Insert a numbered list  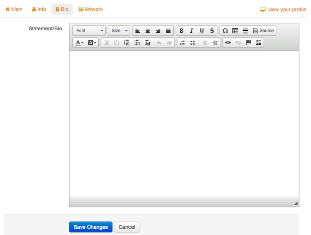point(183,43)
